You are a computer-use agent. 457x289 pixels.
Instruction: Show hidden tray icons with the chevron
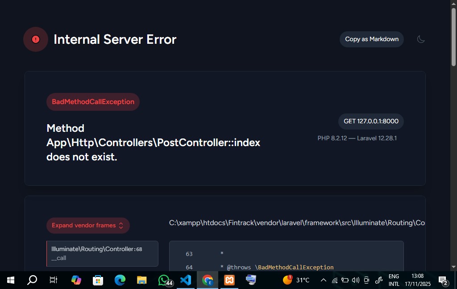[323, 280]
